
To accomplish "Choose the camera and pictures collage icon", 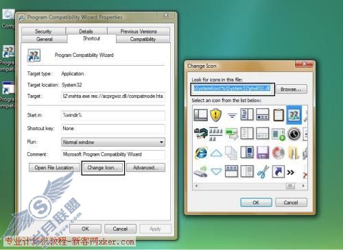I will pos(201,134).
